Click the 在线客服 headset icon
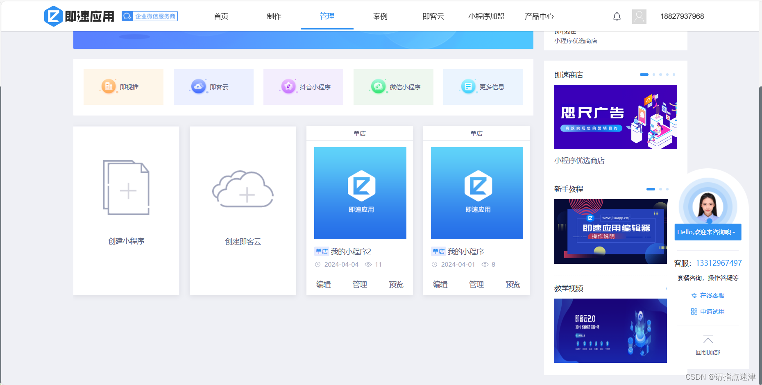 point(694,295)
